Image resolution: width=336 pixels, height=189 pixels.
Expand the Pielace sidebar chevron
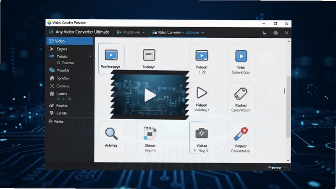[90, 56]
